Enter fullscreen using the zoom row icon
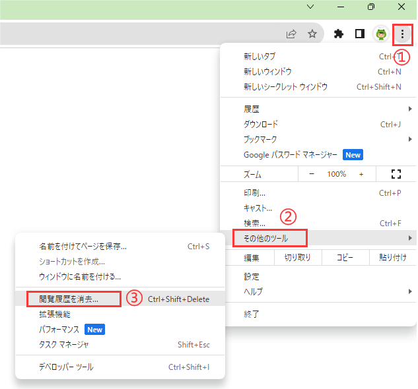 coord(396,174)
